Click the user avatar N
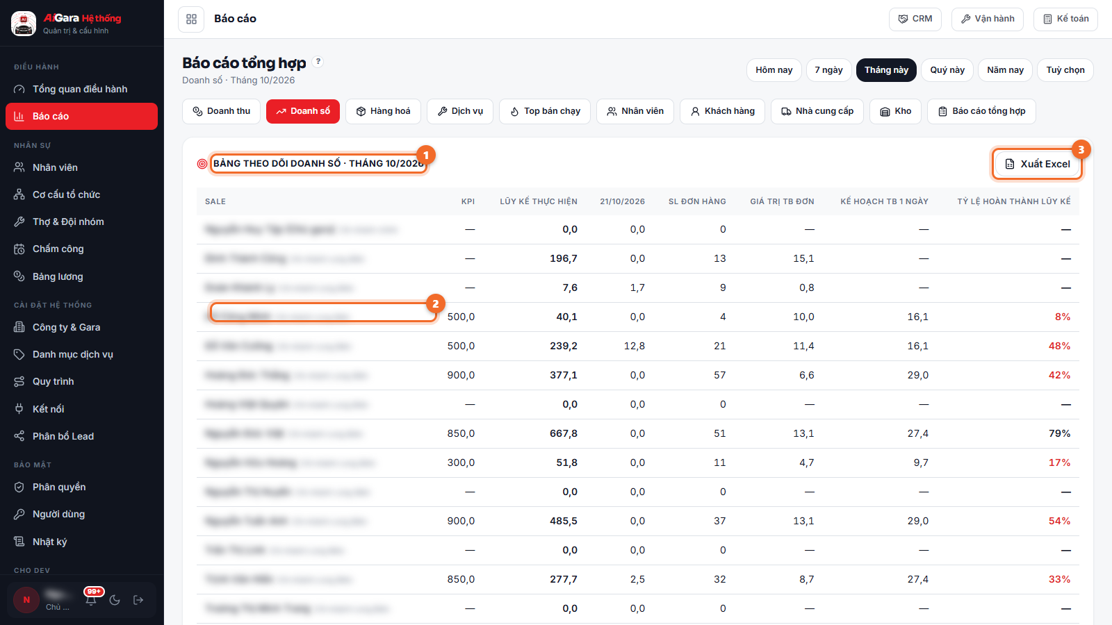This screenshot has width=1112, height=625. pos(26,600)
